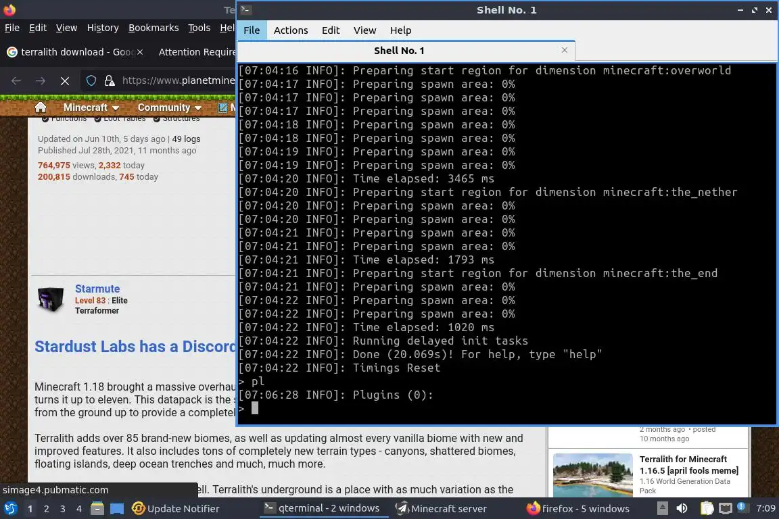Click the show desktop icon in taskbar
Screen dimensions: 779x519
pyautogui.click(x=117, y=509)
